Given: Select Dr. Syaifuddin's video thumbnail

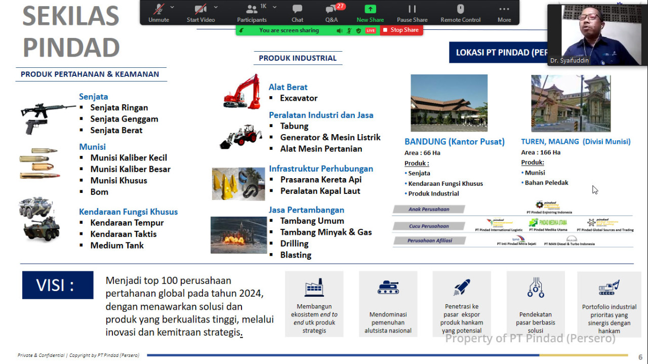Looking at the screenshot, I should coord(594,34).
